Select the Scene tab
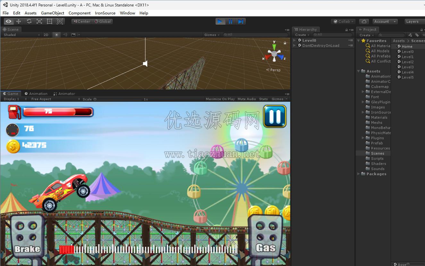The image size is (425, 266). tap(11, 29)
